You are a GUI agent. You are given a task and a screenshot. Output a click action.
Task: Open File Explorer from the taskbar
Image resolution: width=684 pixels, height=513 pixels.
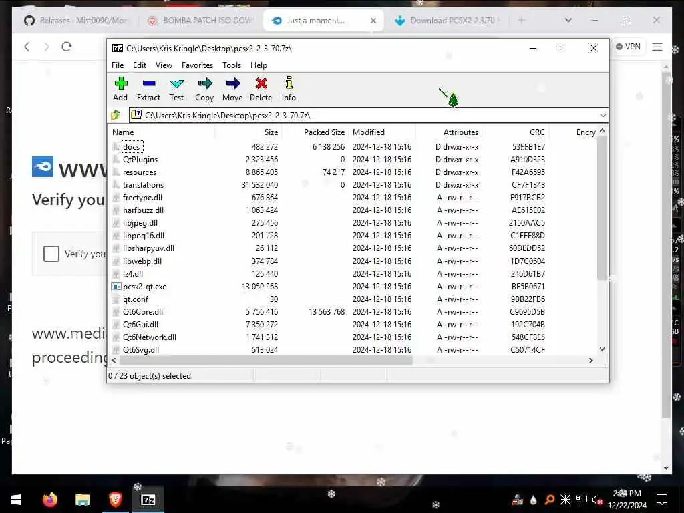(x=82, y=500)
